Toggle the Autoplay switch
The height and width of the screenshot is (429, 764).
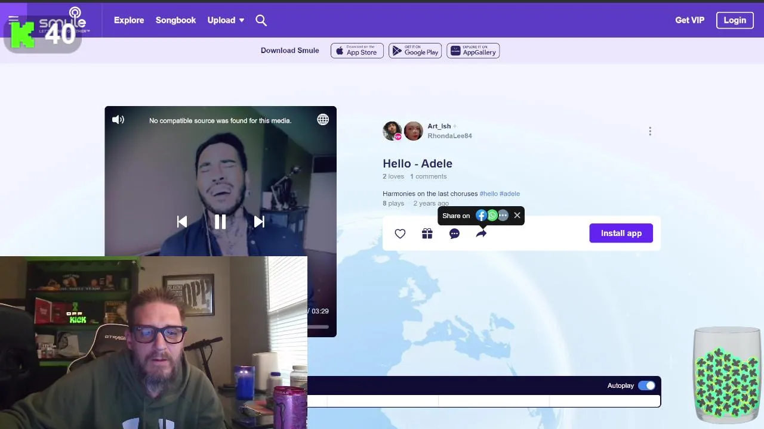click(646, 386)
